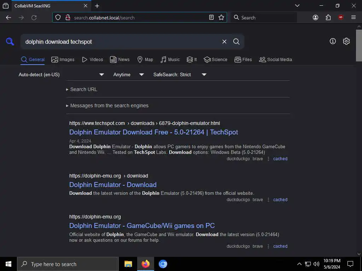Toggle reader view icon in address bar
The image size is (362, 271).
pos(211,18)
